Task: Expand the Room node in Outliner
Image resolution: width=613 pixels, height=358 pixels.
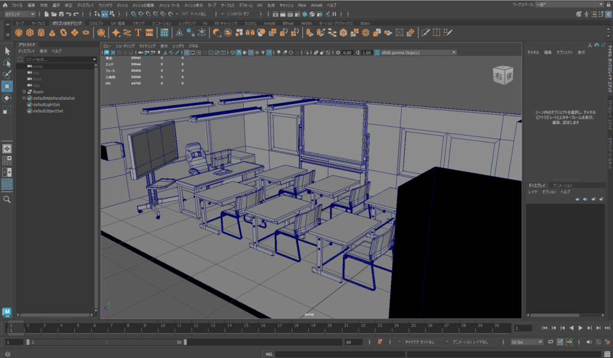Action: 24,92
